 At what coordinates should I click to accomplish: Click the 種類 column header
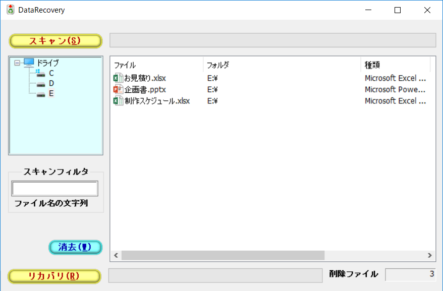383,65
